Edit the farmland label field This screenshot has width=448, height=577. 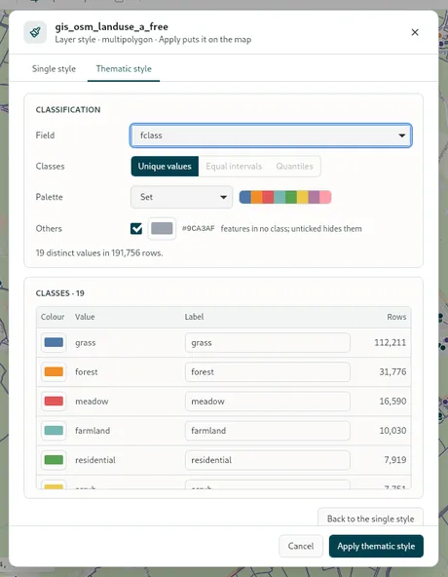(268, 431)
